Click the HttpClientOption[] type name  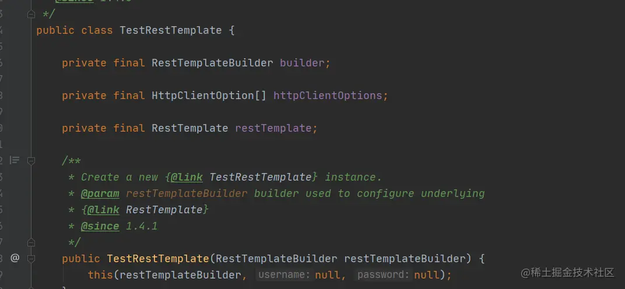[x=209, y=96]
